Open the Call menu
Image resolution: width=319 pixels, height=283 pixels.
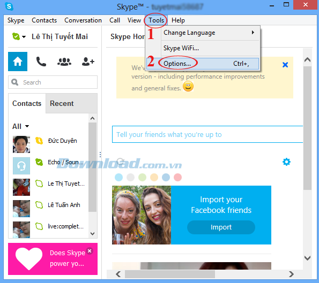tap(115, 20)
